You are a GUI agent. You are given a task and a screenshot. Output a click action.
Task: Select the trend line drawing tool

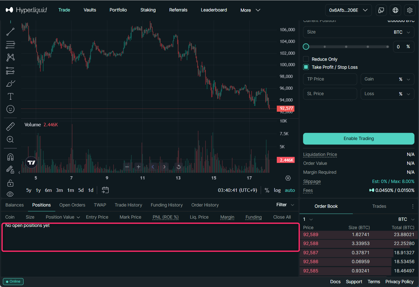(x=10, y=31)
